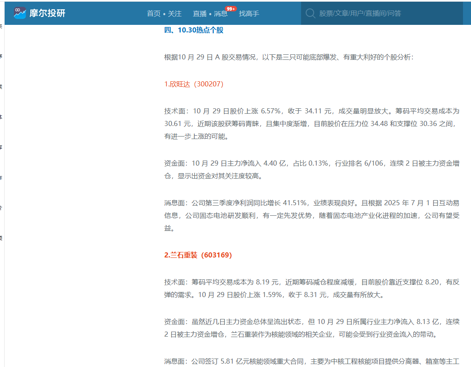Click the search magnifier icon
This screenshot has width=471, height=367.
(310, 13)
